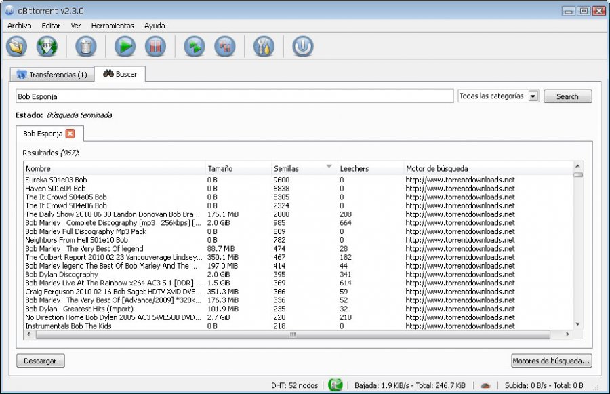
Task: Add torrent from URL using BT globe icon
Action: [x=47, y=47]
